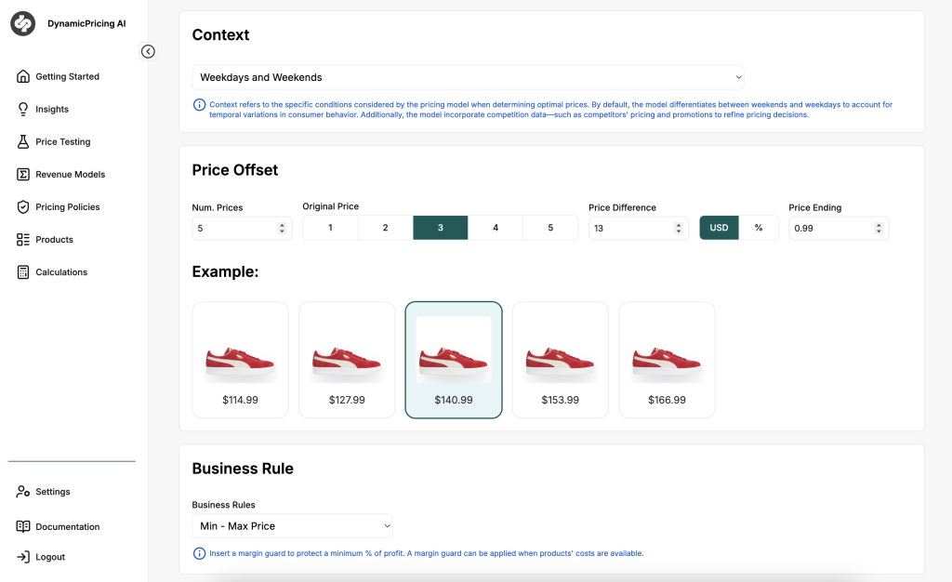Switch price difference to percent
The width and height of the screenshot is (952, 582).
759,228
